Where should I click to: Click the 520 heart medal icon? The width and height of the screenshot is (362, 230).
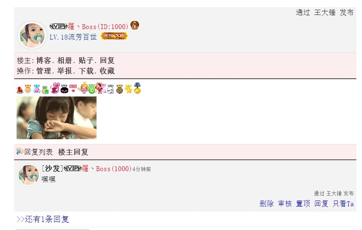click(x=73, y=88)
